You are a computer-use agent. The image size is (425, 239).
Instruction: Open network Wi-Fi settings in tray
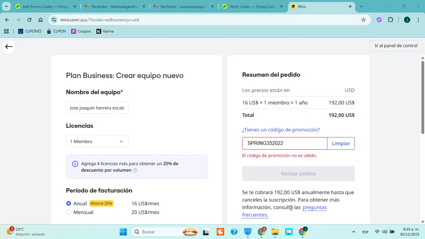coord(377,232)
